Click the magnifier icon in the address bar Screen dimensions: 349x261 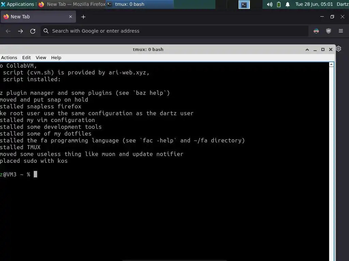tap(46, 31)
